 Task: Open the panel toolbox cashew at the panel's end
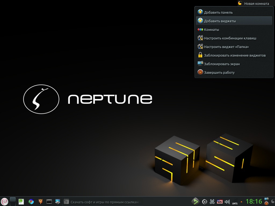[273, 202]
